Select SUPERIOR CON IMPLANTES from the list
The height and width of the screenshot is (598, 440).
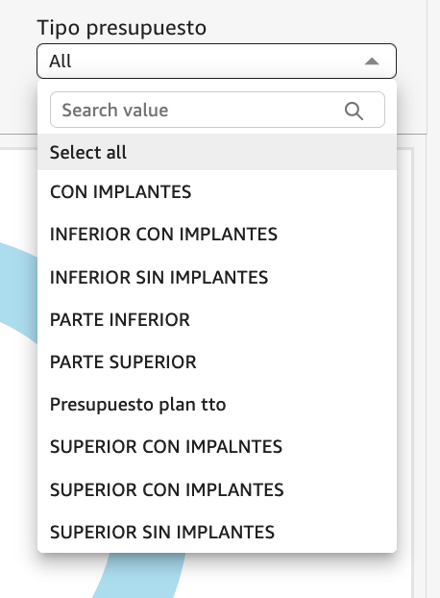click(217, 489)
